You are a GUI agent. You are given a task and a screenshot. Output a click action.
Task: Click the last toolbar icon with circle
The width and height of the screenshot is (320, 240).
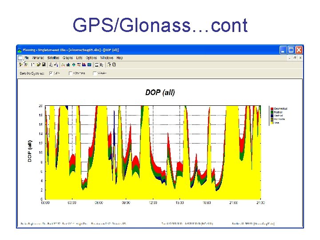click(114, 65)
